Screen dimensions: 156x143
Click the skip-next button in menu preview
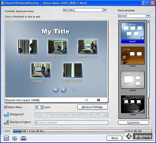click(x=55, y=90)
